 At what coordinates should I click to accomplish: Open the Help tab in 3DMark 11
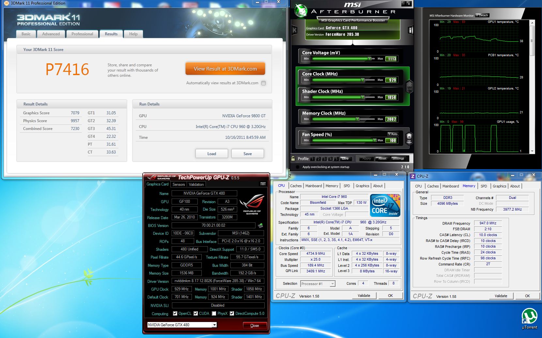pos(133,34)
